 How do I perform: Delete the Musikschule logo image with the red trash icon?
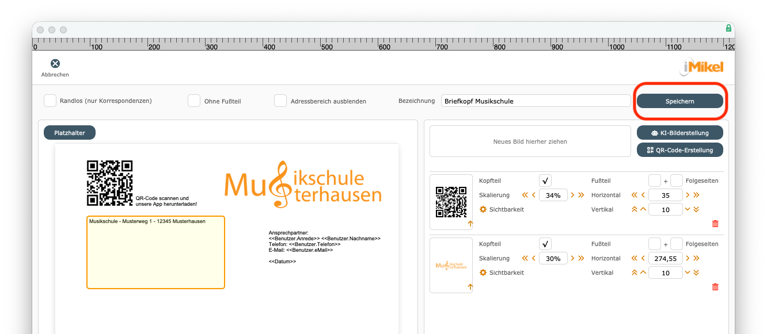(x=715, y=287)
